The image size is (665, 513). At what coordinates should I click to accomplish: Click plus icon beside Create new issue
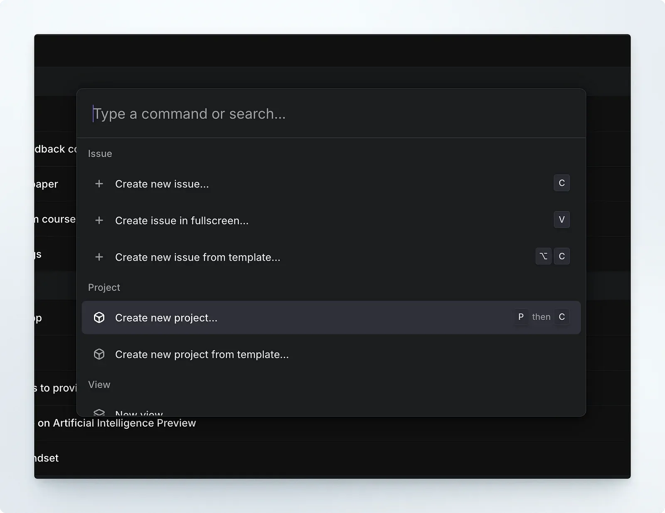[x=99, y=184]
